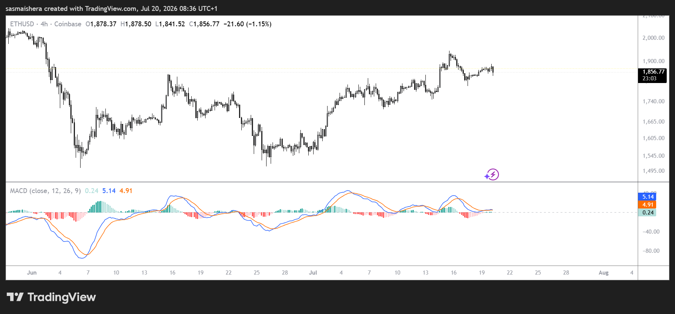Click the Jun label on time axis
Screen dimensions: 675x314
coord(32,273)
